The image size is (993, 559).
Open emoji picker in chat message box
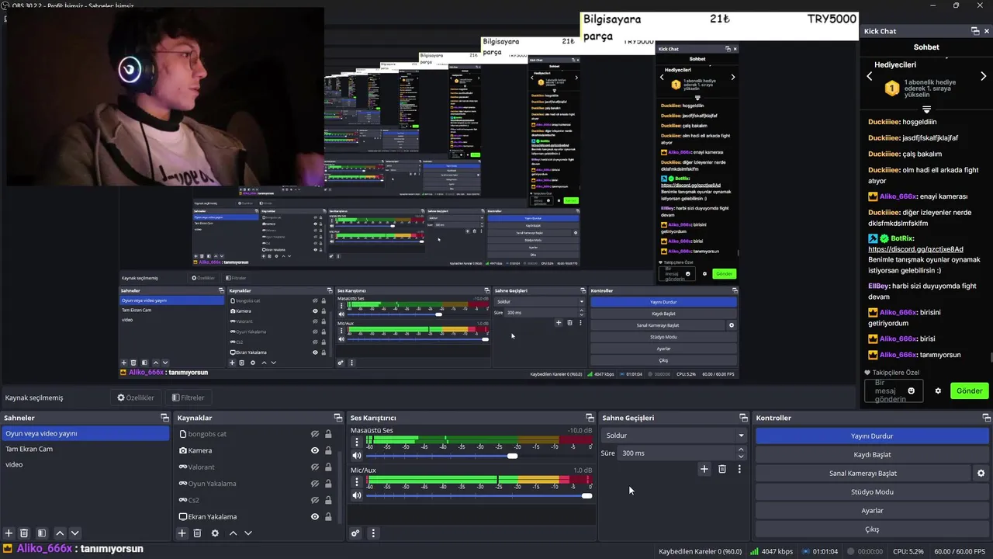click(912, 391)
